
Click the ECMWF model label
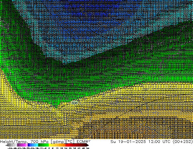pos(83,141)
